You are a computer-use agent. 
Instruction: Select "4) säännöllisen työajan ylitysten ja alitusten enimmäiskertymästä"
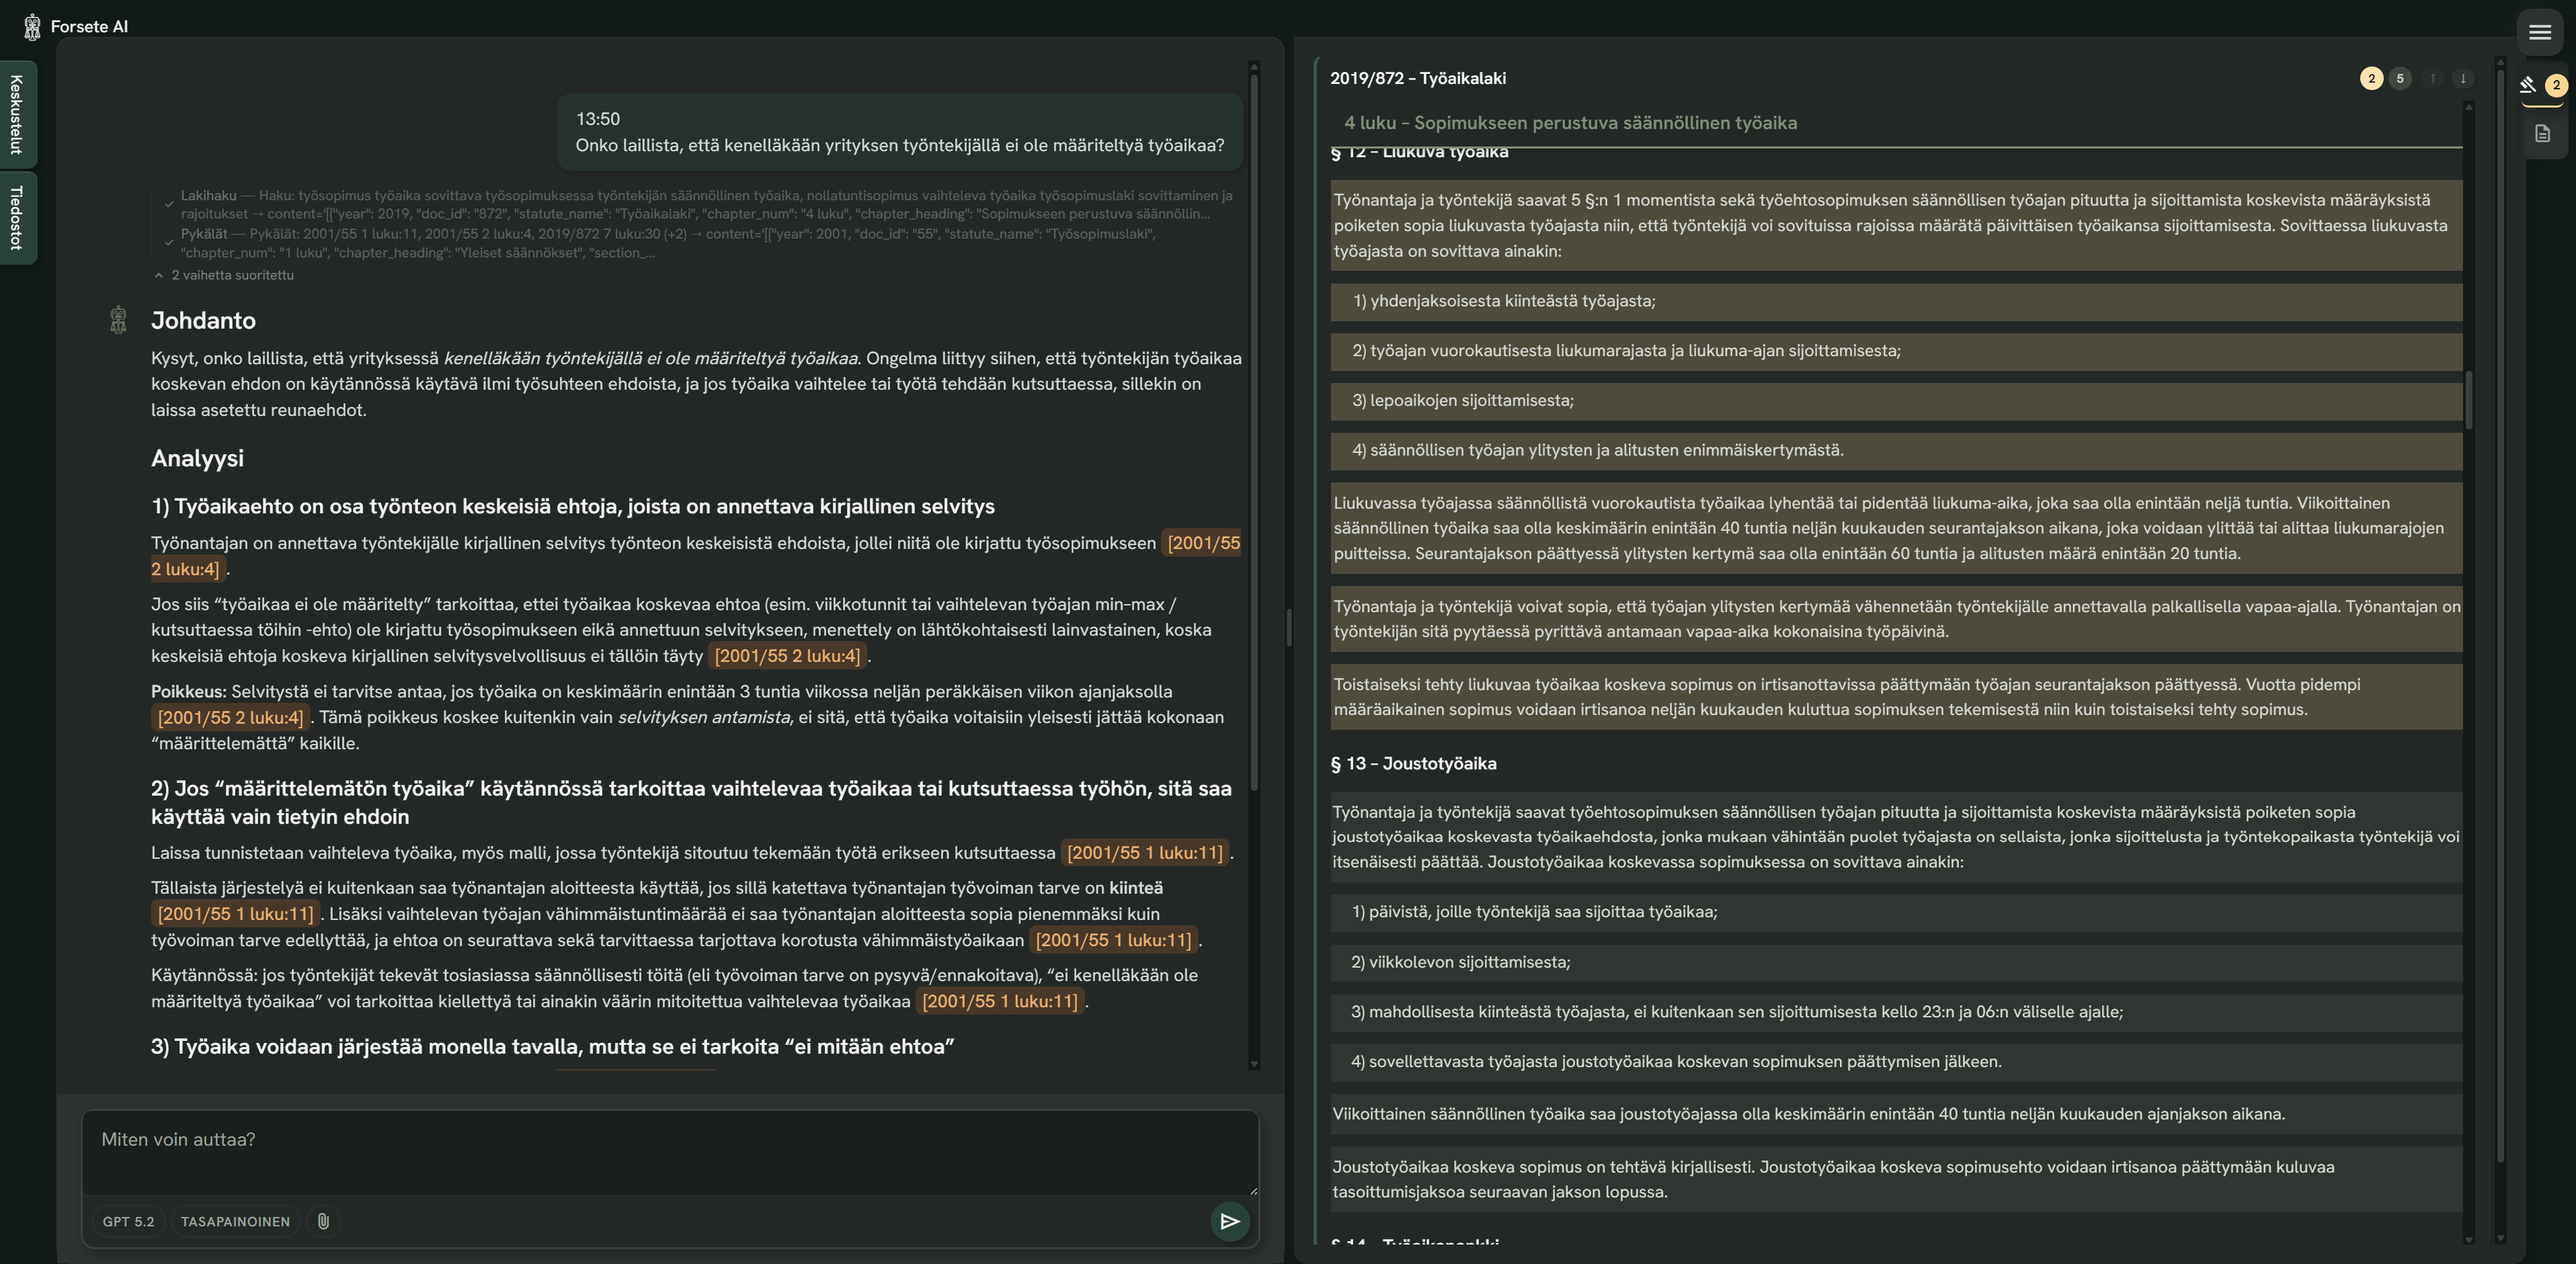[x=1896, y=451]
